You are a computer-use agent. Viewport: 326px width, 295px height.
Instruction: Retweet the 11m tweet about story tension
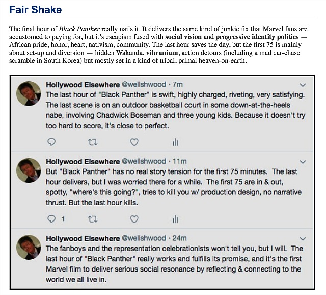point(93,219)
